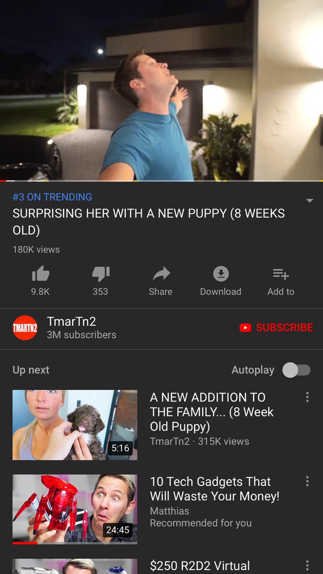
Task: Tap the thumbs down dislike icon
Action: tap(100, 274)
